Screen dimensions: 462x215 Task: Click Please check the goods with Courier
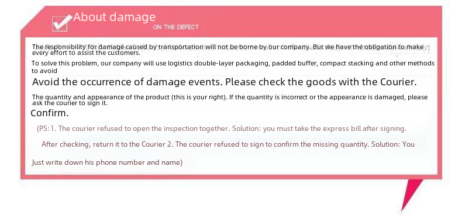coord(321,82)
